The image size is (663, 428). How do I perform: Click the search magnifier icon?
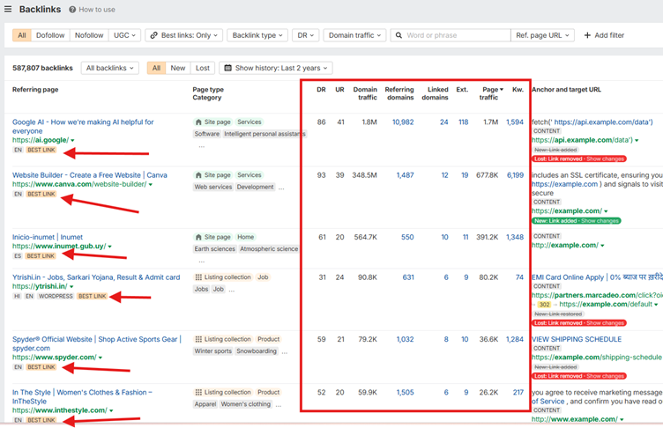point(399,35)
